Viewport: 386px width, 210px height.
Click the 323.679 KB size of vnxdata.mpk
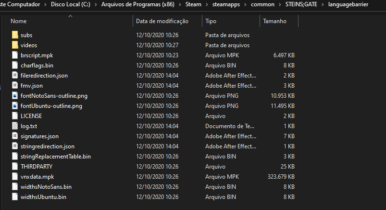tap(281, 177)
